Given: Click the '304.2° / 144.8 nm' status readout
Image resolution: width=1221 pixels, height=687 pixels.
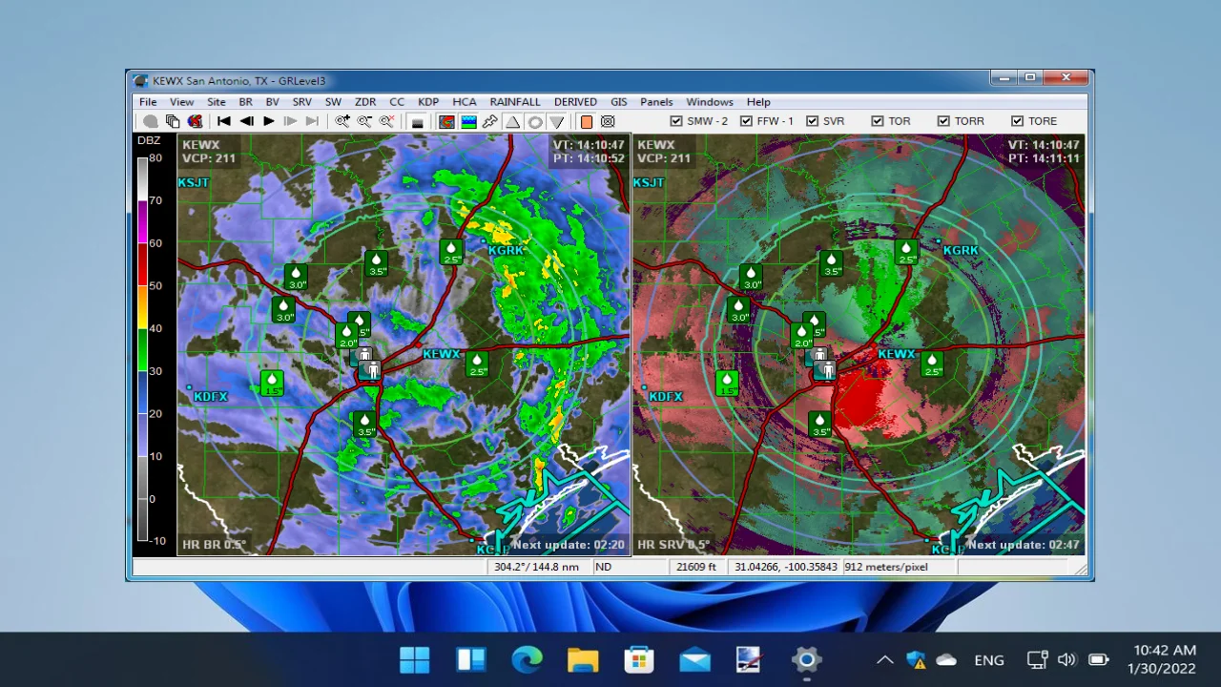Looking at the screenshot, I should pyautogui.click(x=536, y=567).
